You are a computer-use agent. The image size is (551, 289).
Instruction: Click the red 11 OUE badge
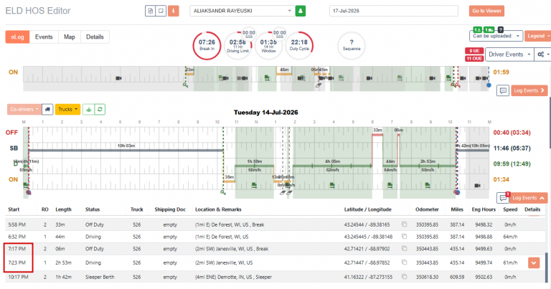(474, 59)
